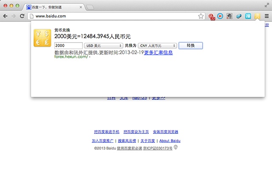Open the 使用百度前必读 link
The height and width of the screenshot is (170, 272).
[x=129, y=148]
